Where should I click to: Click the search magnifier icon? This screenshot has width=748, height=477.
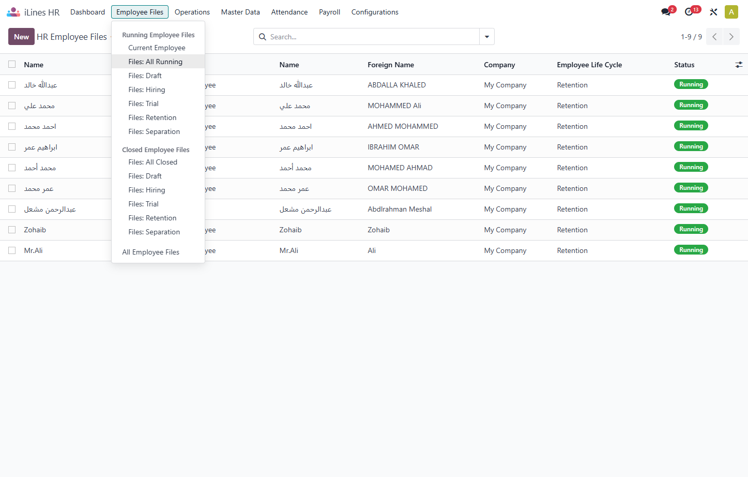[x=263, y=37]
